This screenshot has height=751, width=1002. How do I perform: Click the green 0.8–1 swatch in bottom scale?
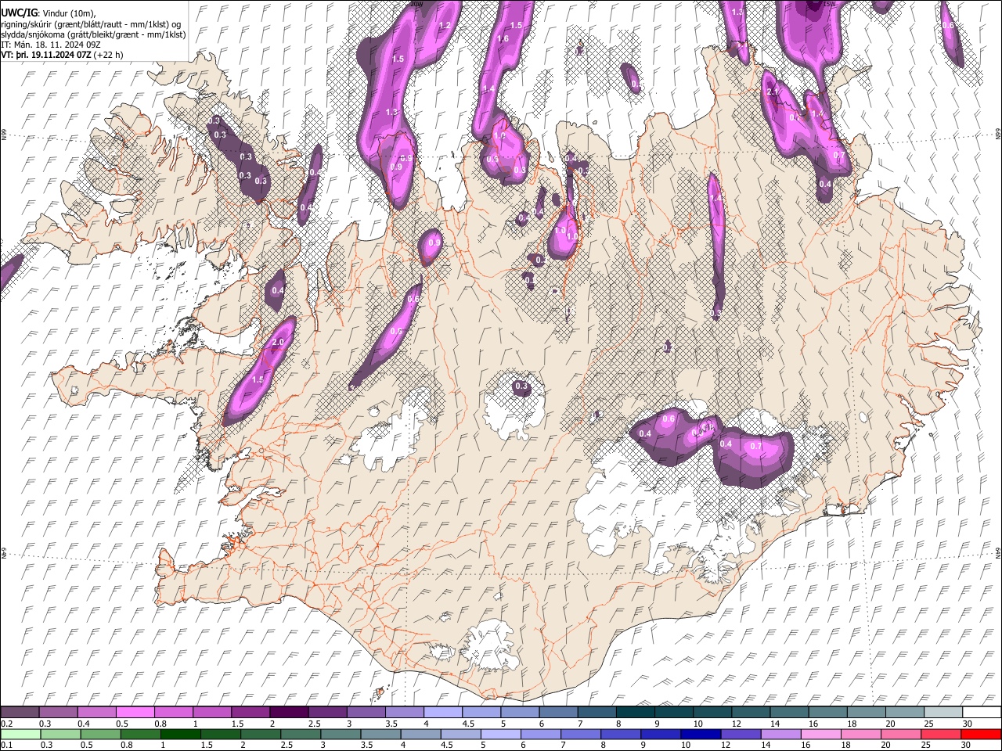coord(140,734)
